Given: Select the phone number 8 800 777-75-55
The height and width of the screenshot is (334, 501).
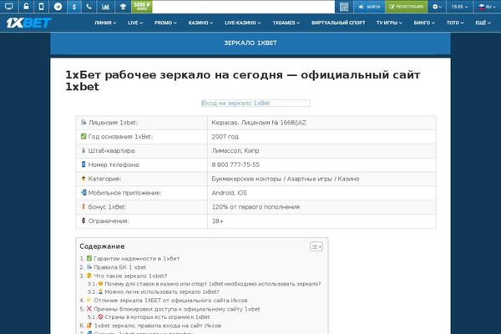Looking at the screenshot, I should pyautogui.click(x=235, y=165).
